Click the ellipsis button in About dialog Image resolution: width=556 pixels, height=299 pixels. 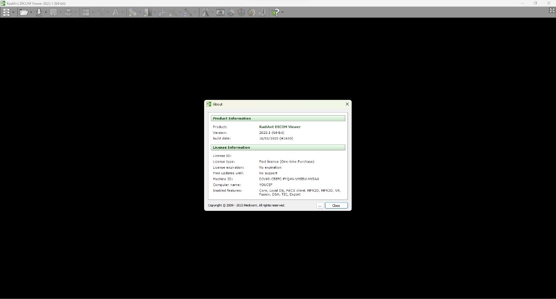[320, 206]
